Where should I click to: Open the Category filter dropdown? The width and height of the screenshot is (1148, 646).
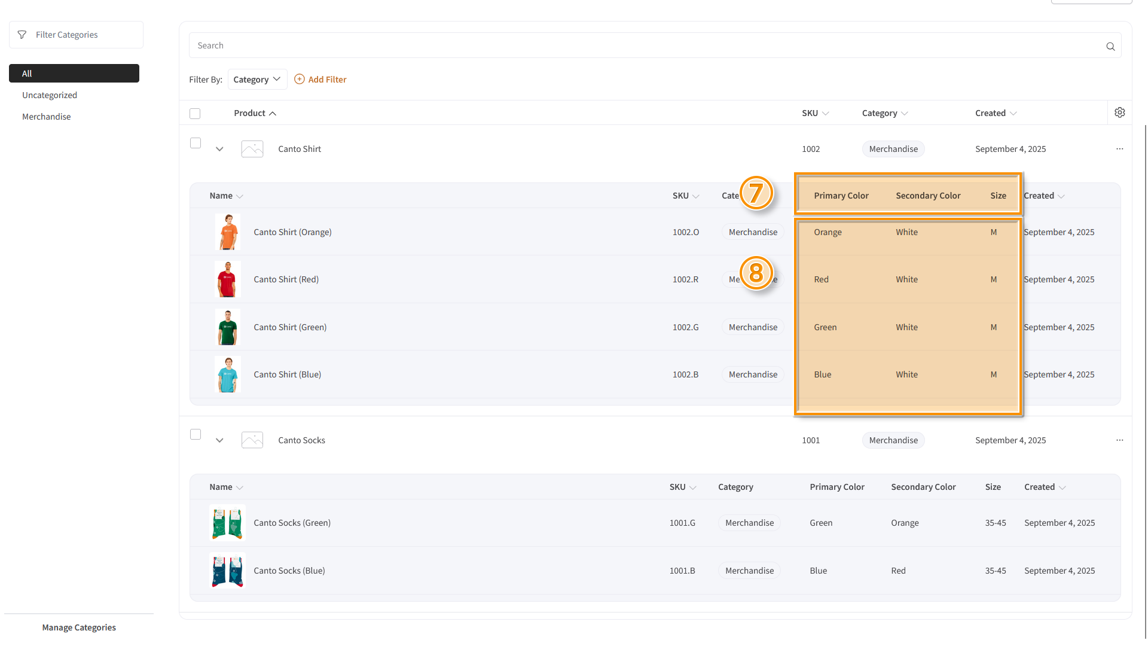point(257,80)
